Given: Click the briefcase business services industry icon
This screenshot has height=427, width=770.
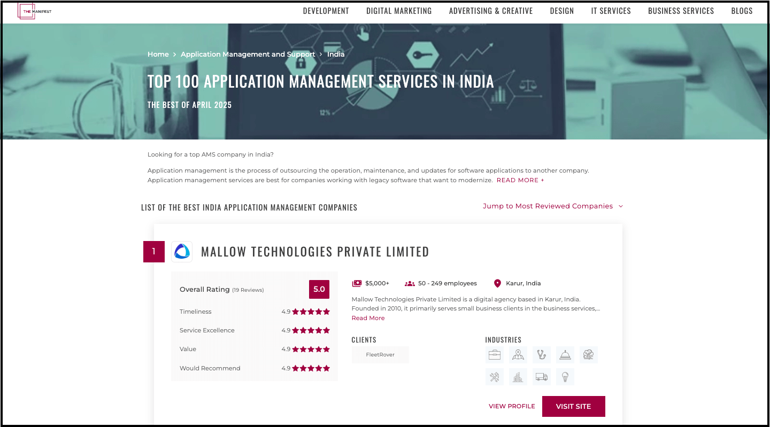Looking at the screenshot, I should (x=495, y=355).
